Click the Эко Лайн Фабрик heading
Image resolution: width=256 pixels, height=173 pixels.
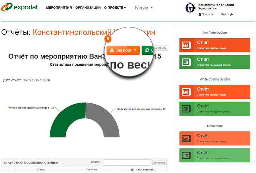(x=215, y=33)
